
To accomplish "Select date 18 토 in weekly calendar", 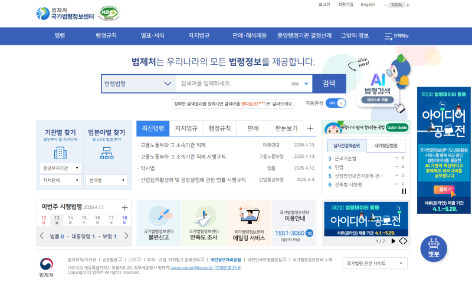I will point(124,220).
